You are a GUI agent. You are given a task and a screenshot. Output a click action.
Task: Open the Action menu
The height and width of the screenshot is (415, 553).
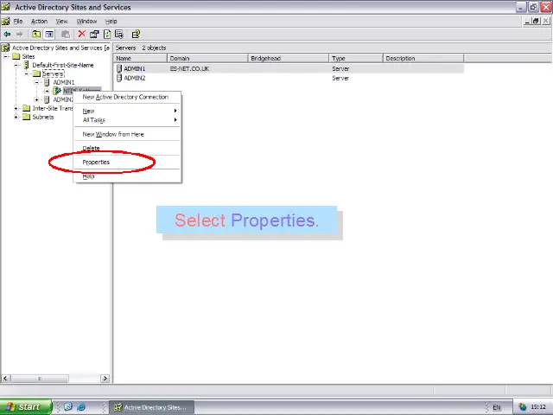point(39,21)
